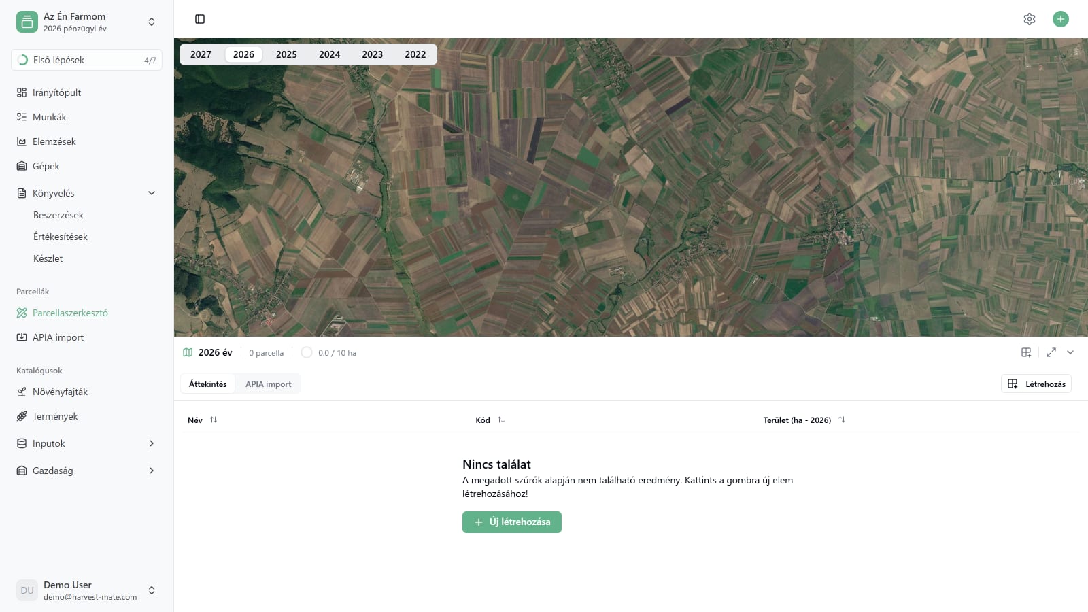Image resolution: width=1088 pixels, height=612 pixels.
Task: Open Termények crops catalog
Action: tap(86, 416)
